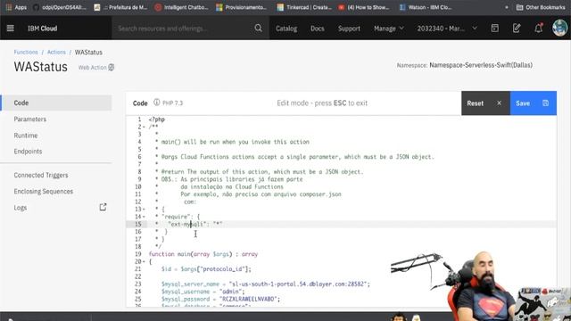Collapse the code fold at line 2
This screenshot has height=321, width=571.
[x=144, y=127]
